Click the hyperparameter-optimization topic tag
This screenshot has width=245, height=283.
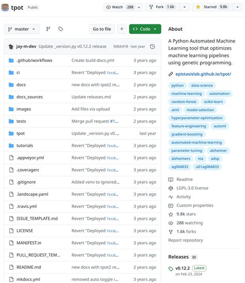pos(197,118)
